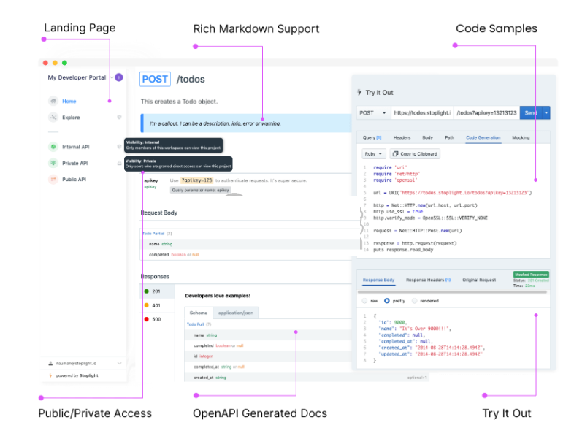Open the Query tab
Image resolution: width=574 pixels, height=447 pixels.
(372, 137)
